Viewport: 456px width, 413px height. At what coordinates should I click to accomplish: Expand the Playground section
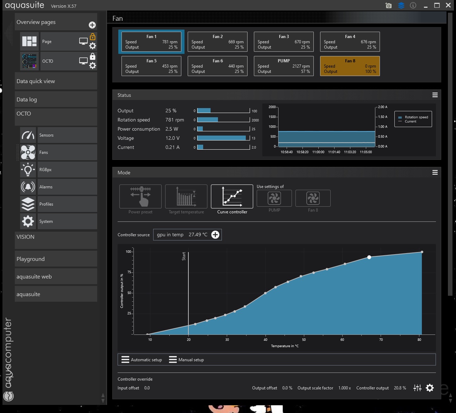tap(56, 259)
